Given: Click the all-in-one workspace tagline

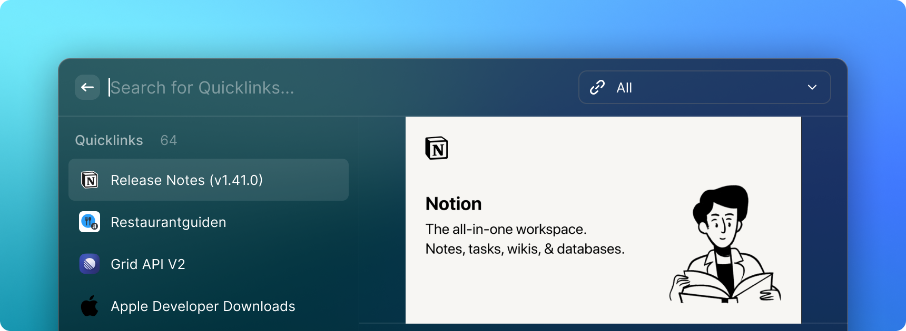Looking at the screenshot, I should coord(506,230).
